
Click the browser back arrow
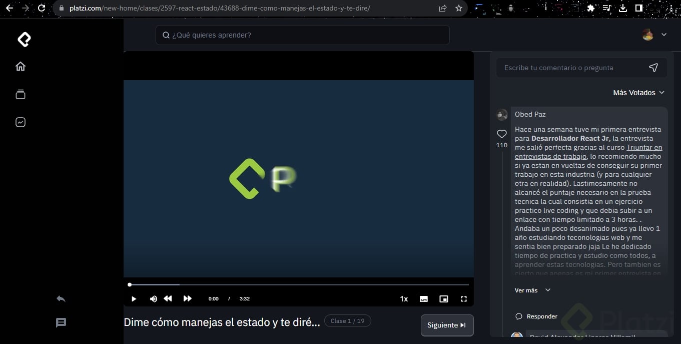(x=9, y=8)
